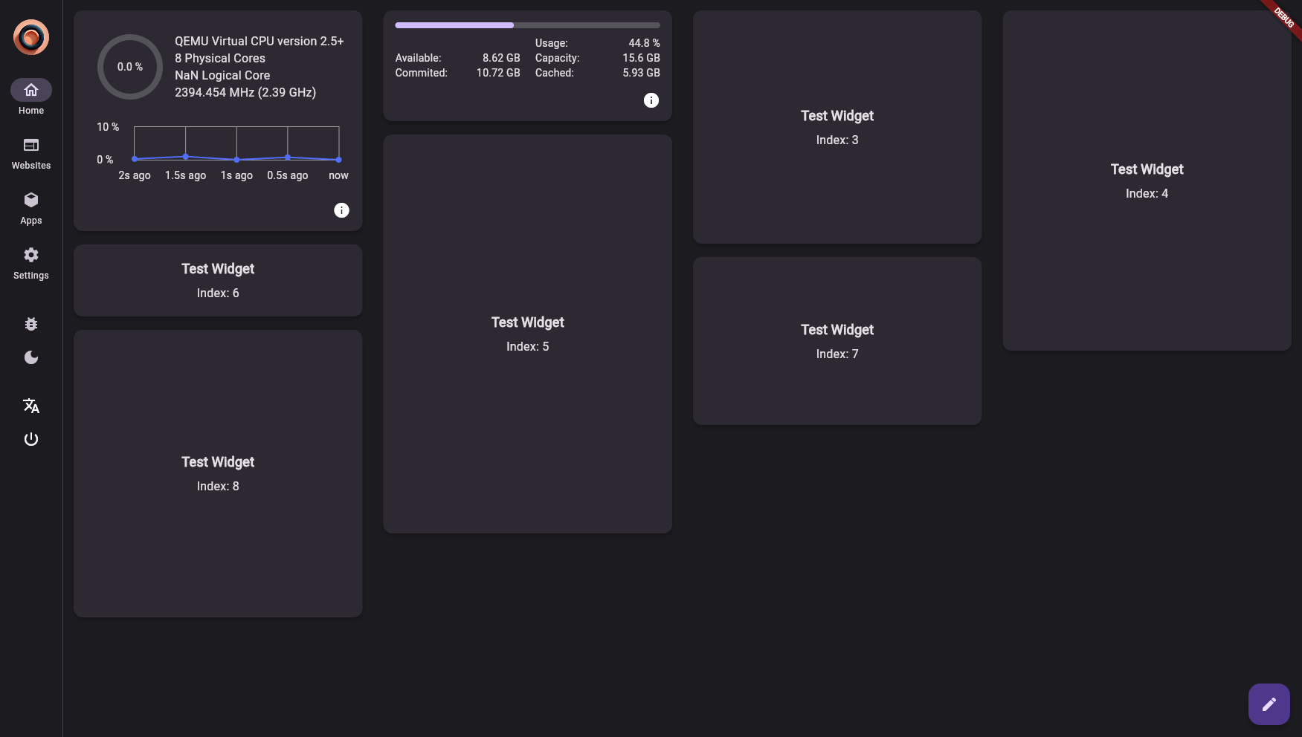Click the '8 Physical Cores' text
The width and height of the screenshot is (1302, 737).
(220, 59)
